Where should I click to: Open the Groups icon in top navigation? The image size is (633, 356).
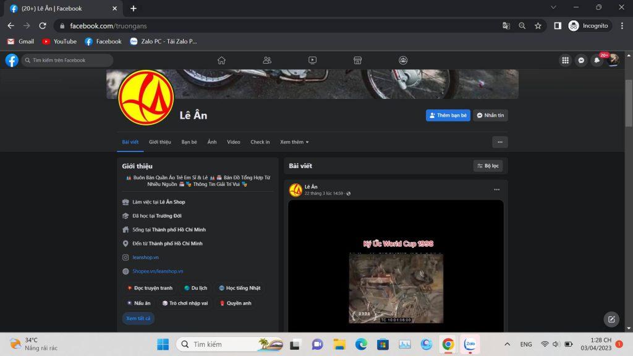tap(403, 60)
